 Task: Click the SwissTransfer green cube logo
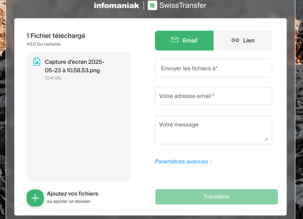tap(152, 6)
